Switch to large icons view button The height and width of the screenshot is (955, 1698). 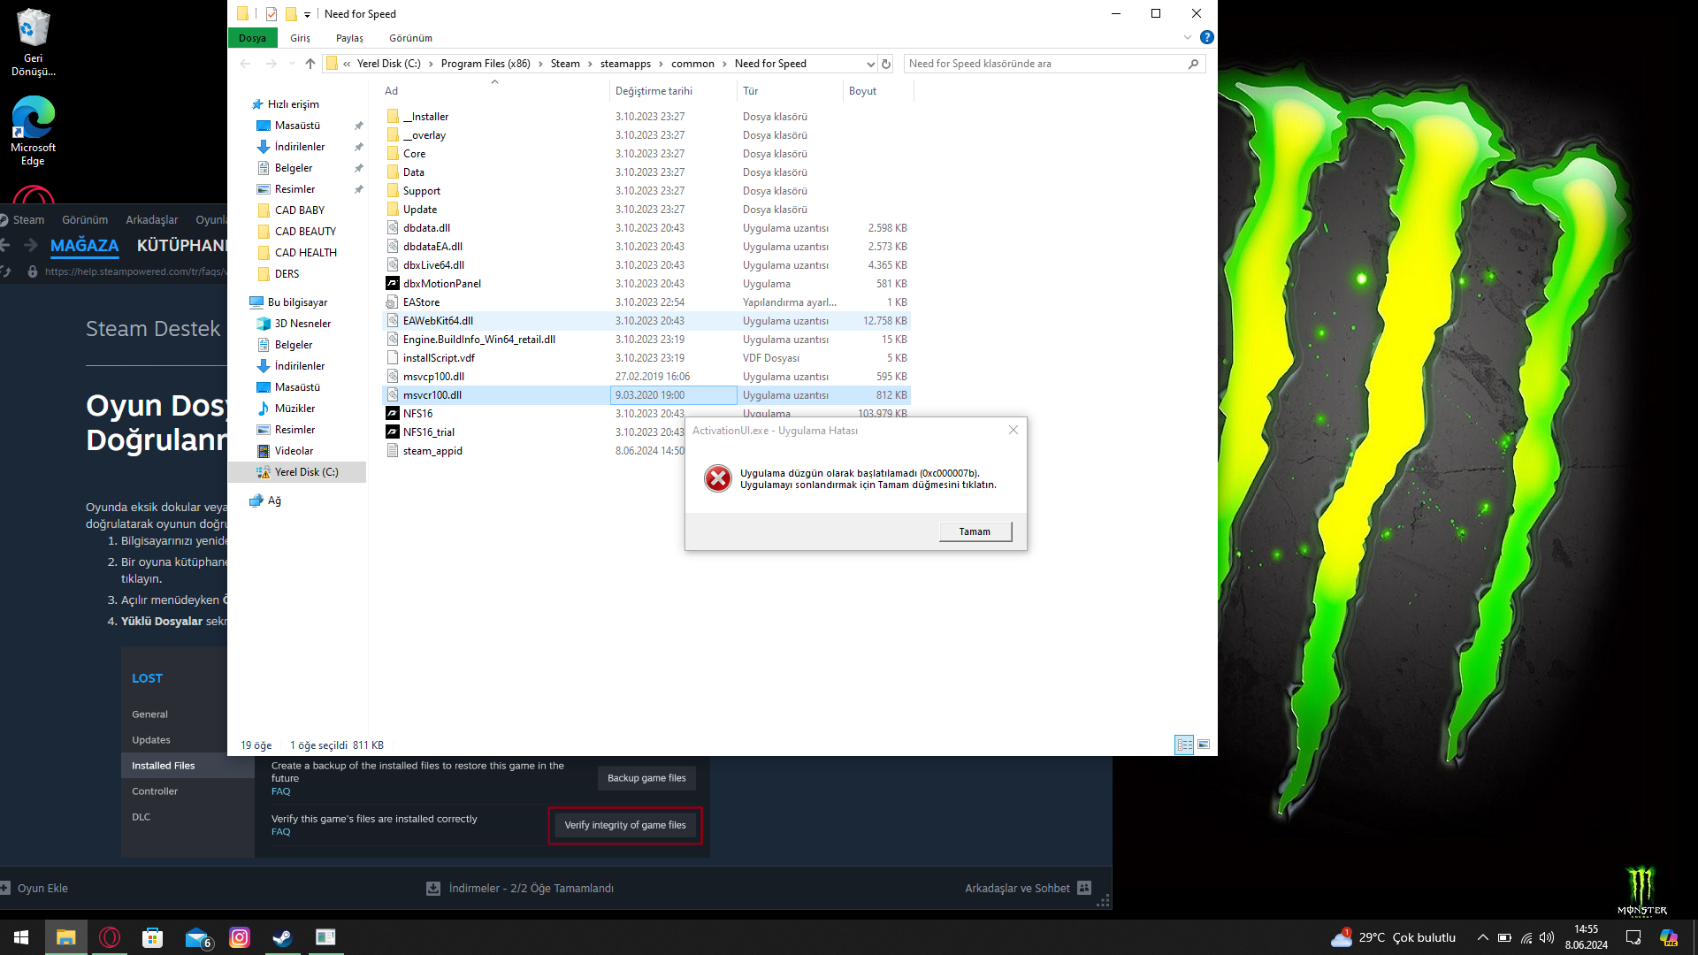pyautogui.click(x=1204, y=745)
